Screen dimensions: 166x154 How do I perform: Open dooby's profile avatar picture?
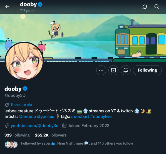(x=24, y=61)
